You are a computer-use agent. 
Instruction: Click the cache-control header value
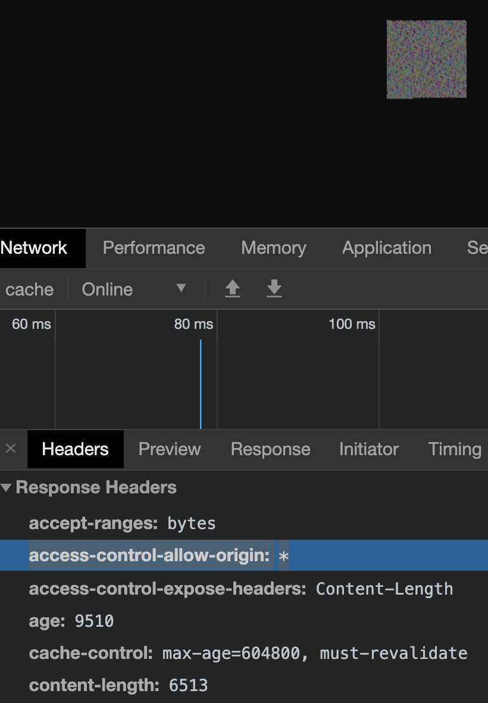[314, 653]
